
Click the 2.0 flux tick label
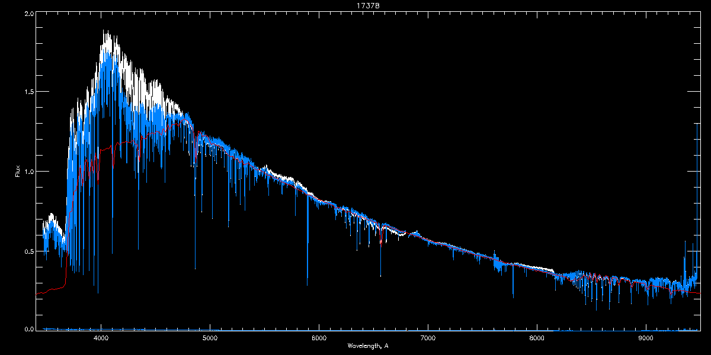click(x=28, y=13)
